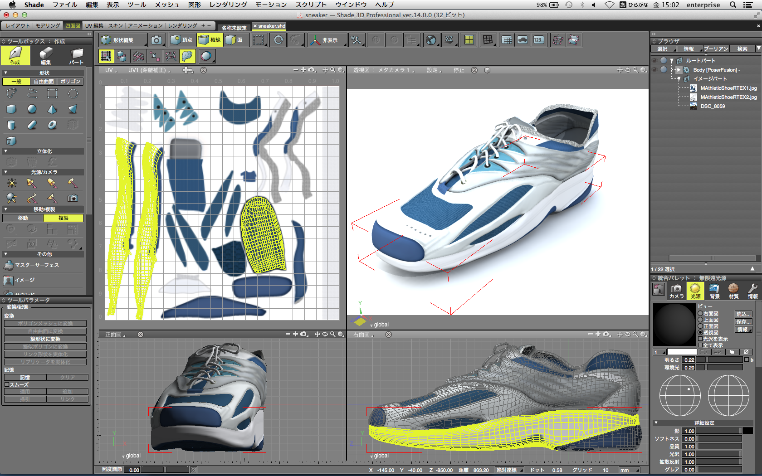
Task: Select 上面図 view radio button
Action: [x=700, y=320]
